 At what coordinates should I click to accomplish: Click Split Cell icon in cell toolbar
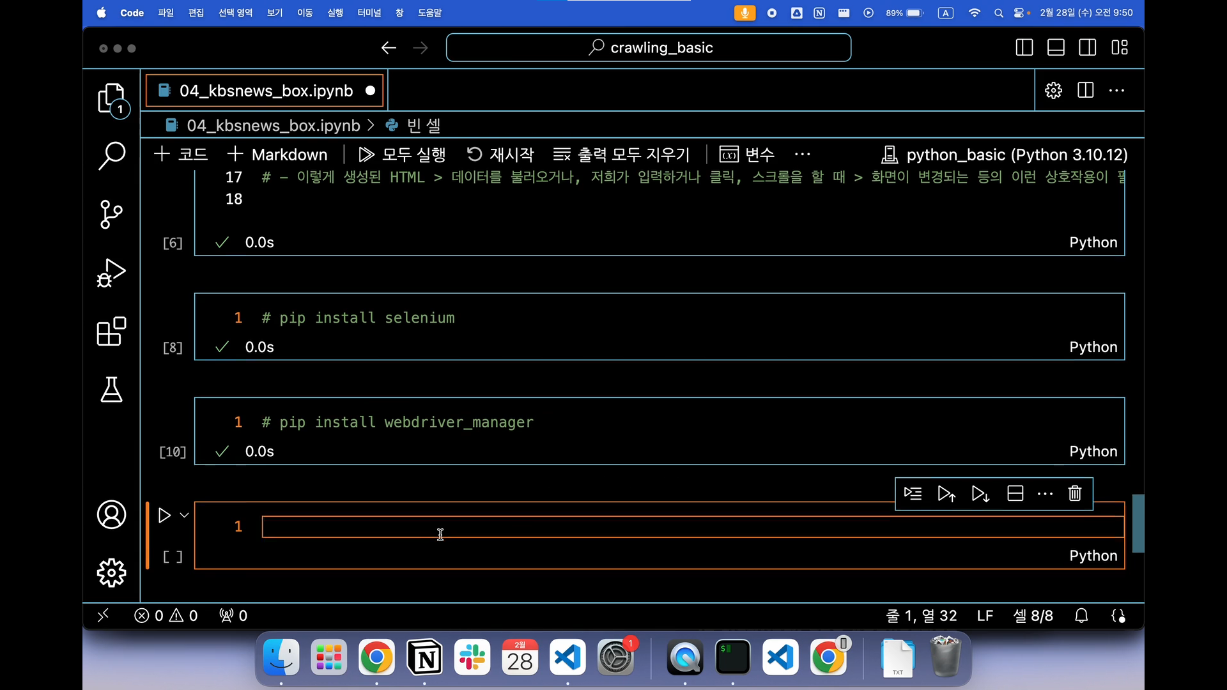click(x=1015, y=494)
